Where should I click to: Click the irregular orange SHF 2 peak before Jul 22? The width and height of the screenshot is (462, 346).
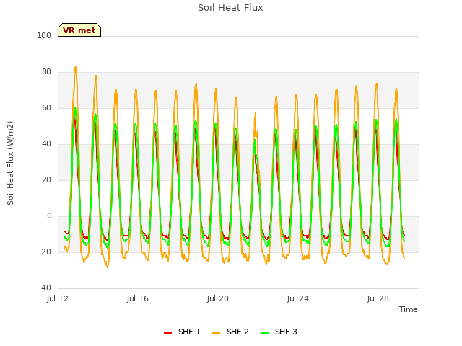(256, 114)
